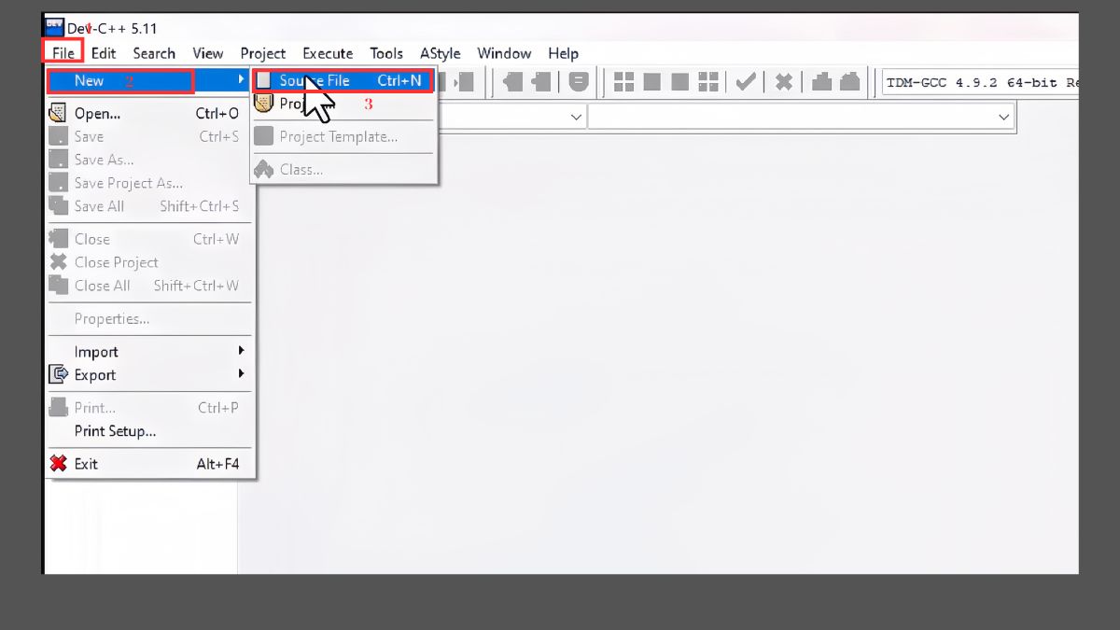Image resolution: width=1120 pixels, height=630 pixels.
Task: Click the Compile icon on the toolbar
Action: 623,81
